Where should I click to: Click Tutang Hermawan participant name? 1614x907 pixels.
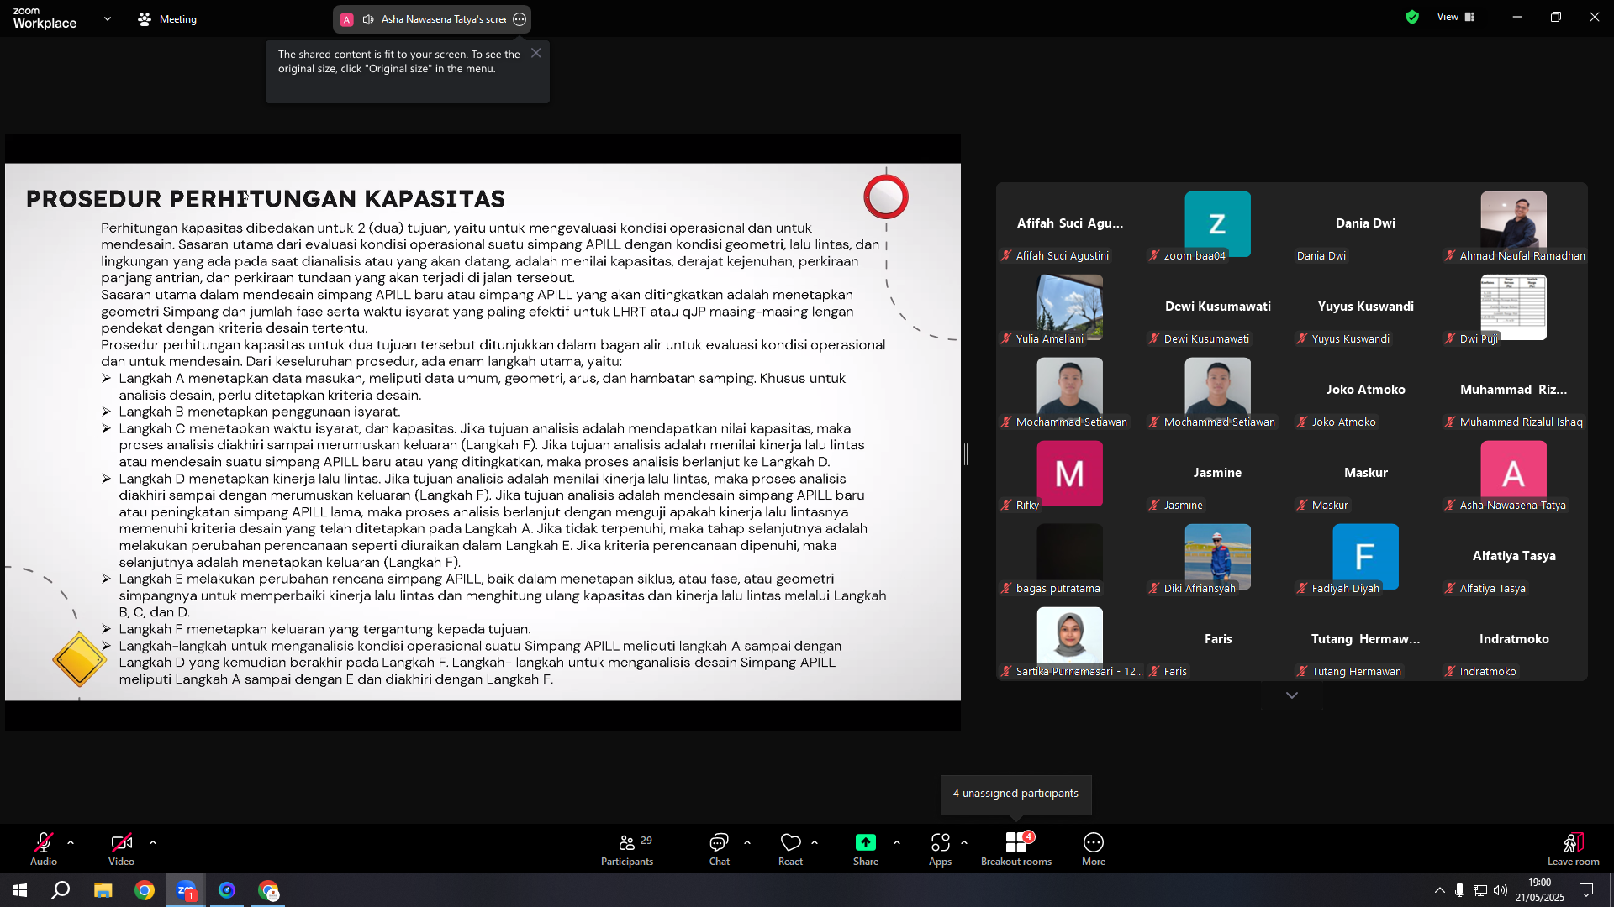(x=1366, y=639)
